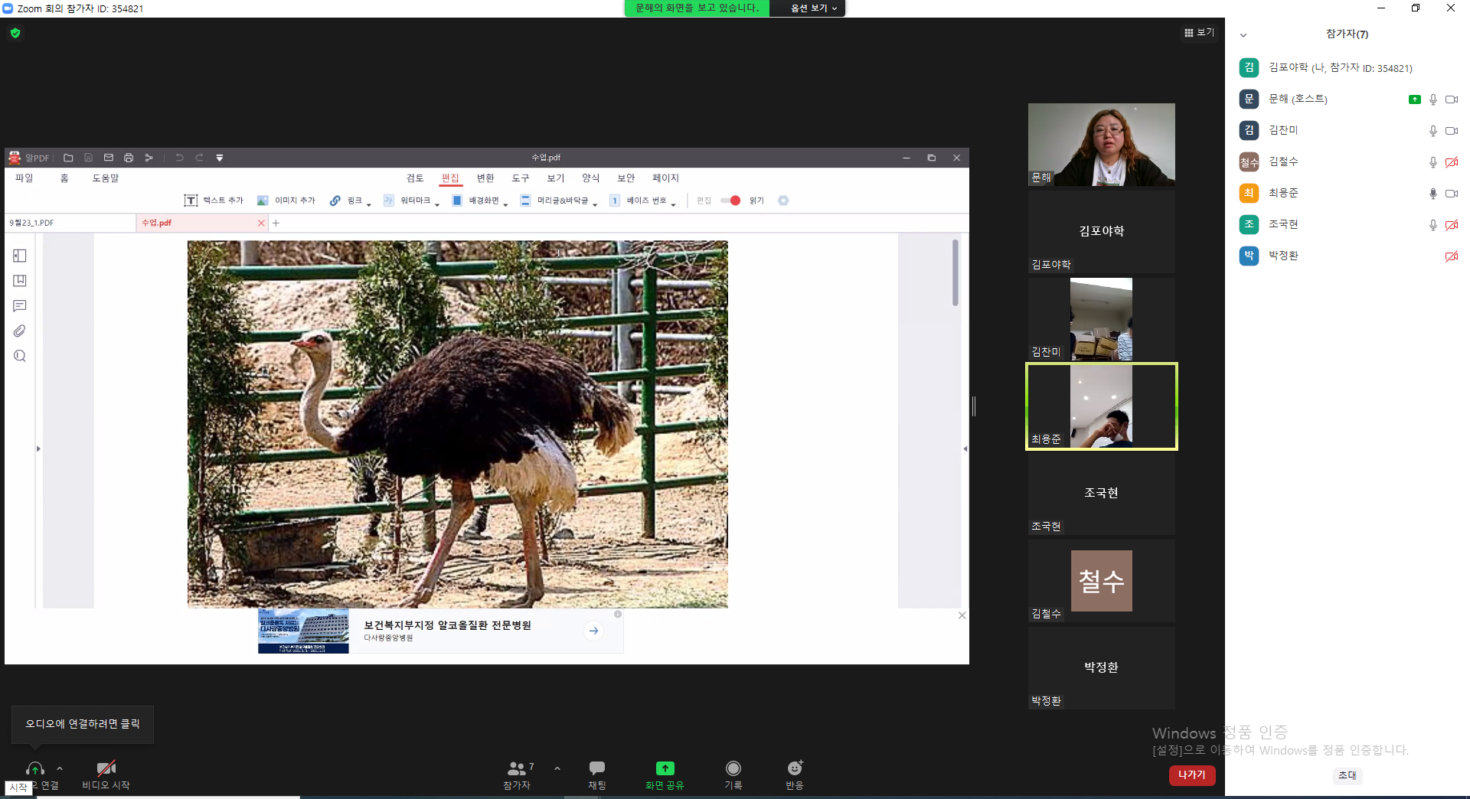
Task: Open the comments panel icon in PDF sidebar
Action: click(x=20, y=306)
